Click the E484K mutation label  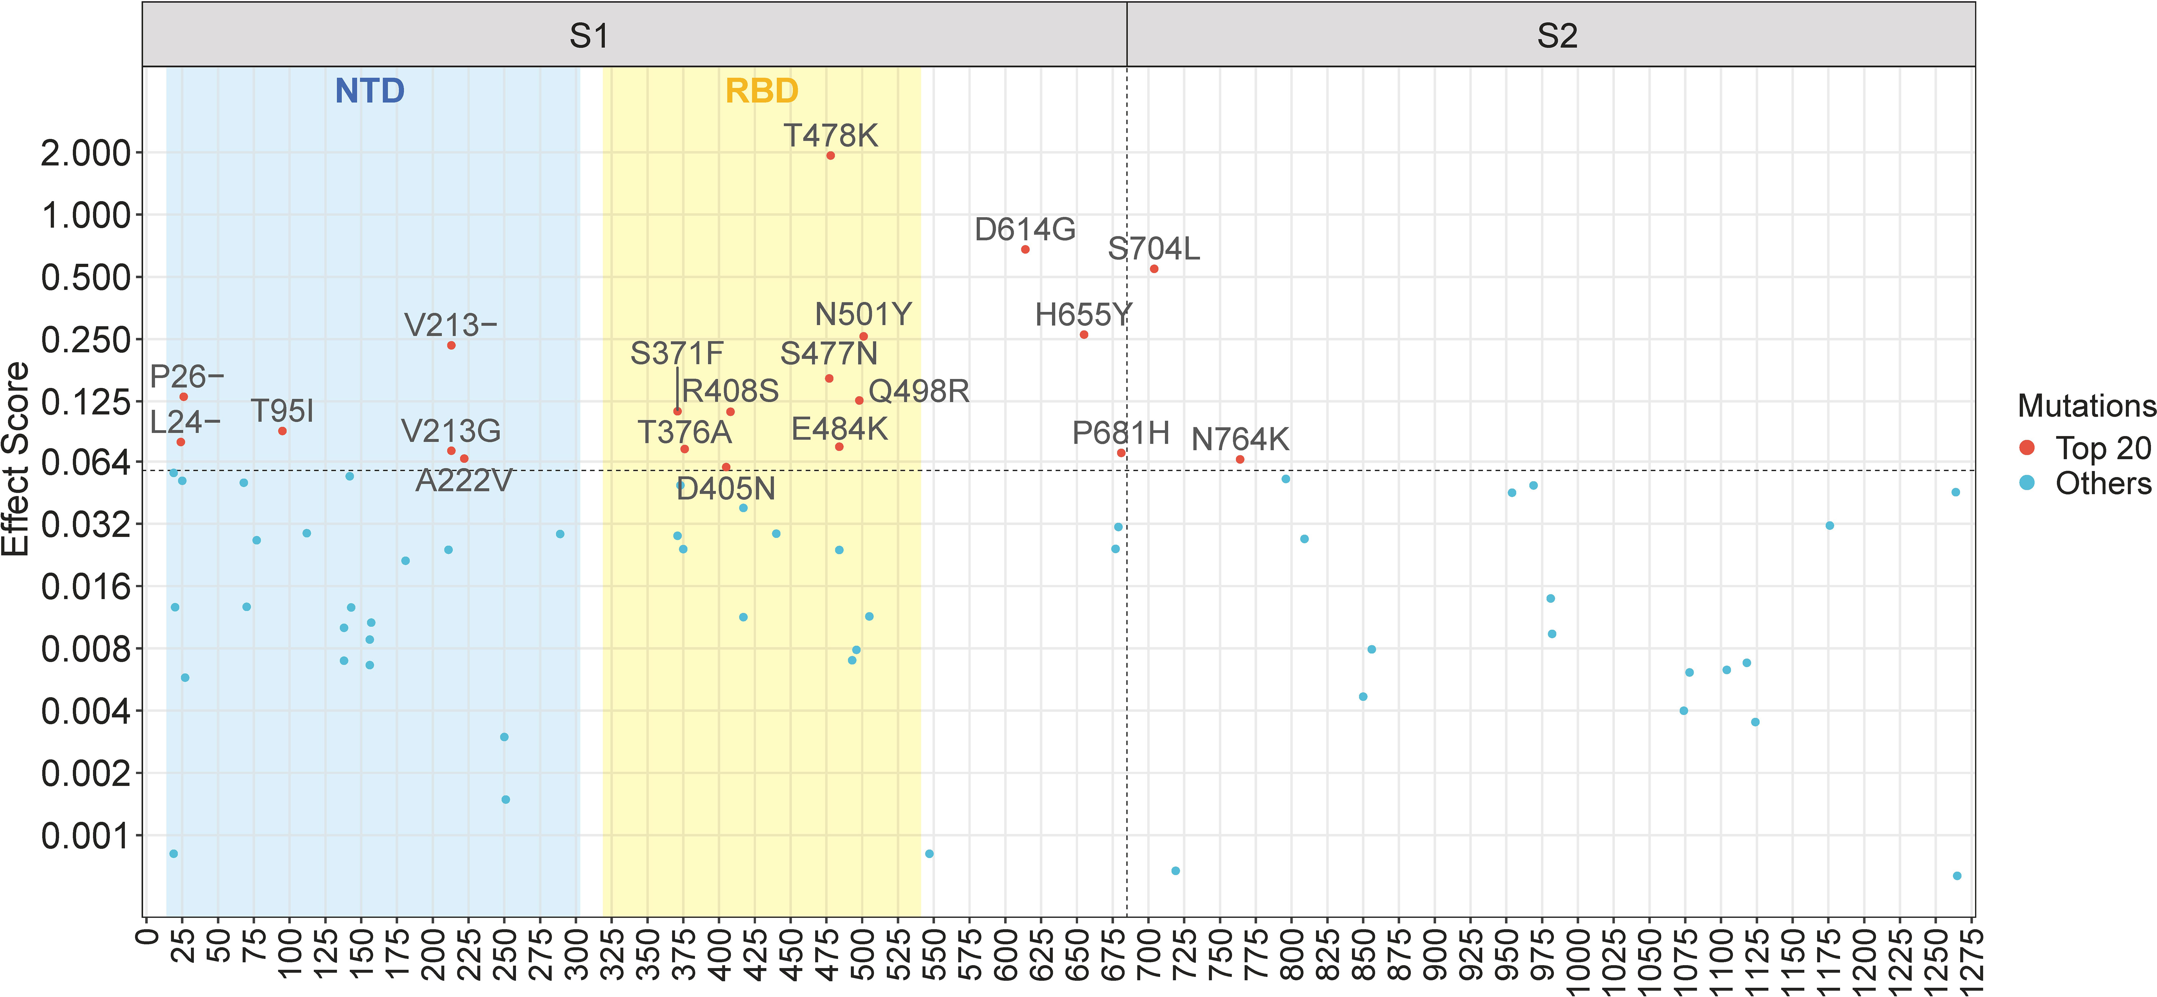pos(839,430)
